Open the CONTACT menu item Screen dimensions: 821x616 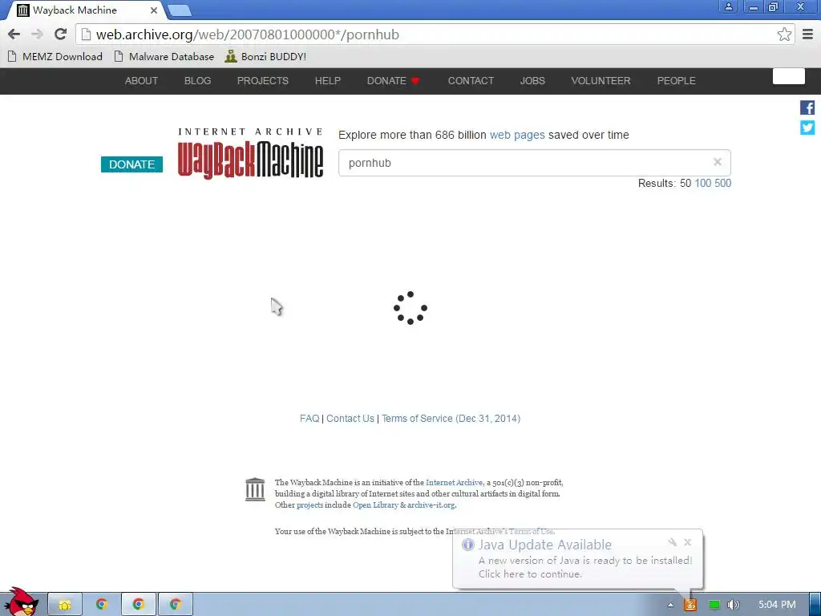[x=471, y=81]
